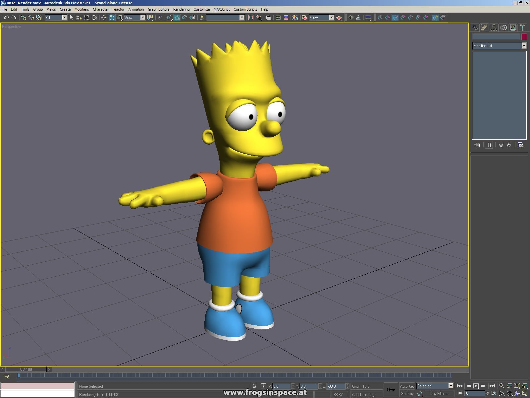
Task: Click the time slider 0 / 100
Action: [x=26, y=369]
